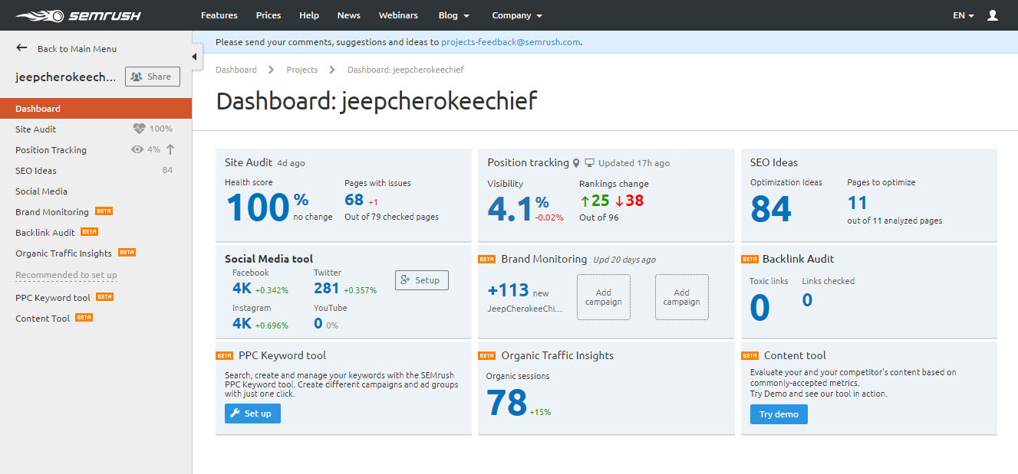Click BETA badge next to Brand Monitoring sidebar
Screen dimensions: 1018x474
pyautogui.click(x=104, y=211)
